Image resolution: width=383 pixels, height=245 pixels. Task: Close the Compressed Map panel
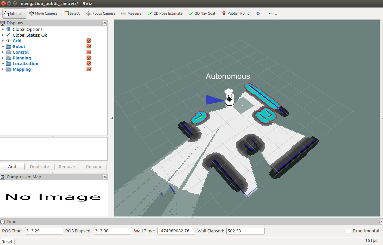coord(104,177)
